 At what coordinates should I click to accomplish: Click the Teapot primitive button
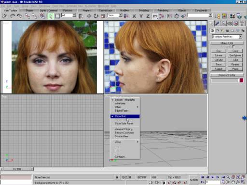coord(219,69)
